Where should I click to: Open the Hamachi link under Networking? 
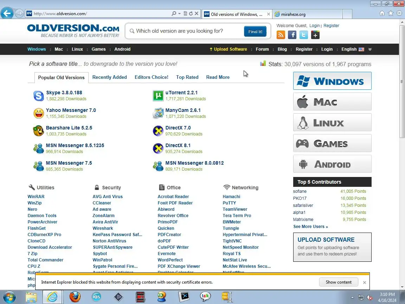231,196
